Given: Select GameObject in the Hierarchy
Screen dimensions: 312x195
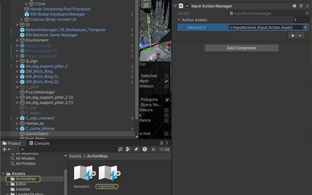Looking at the screenshot, I should point(37,134).
